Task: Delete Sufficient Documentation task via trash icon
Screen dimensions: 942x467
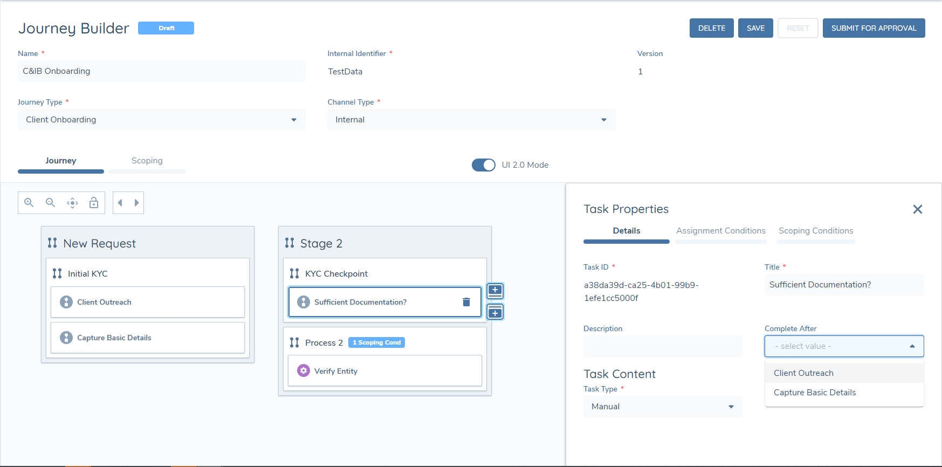Action: (x=466, y=302)
